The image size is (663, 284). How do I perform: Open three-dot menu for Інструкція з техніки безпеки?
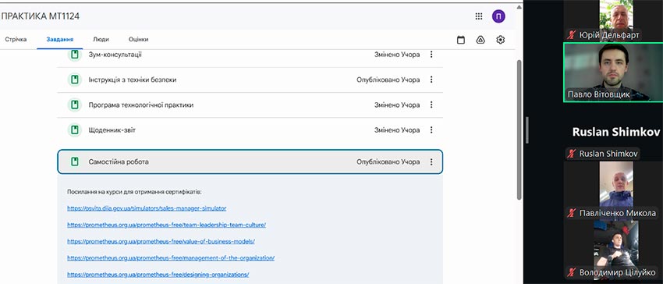click(431, 80)
